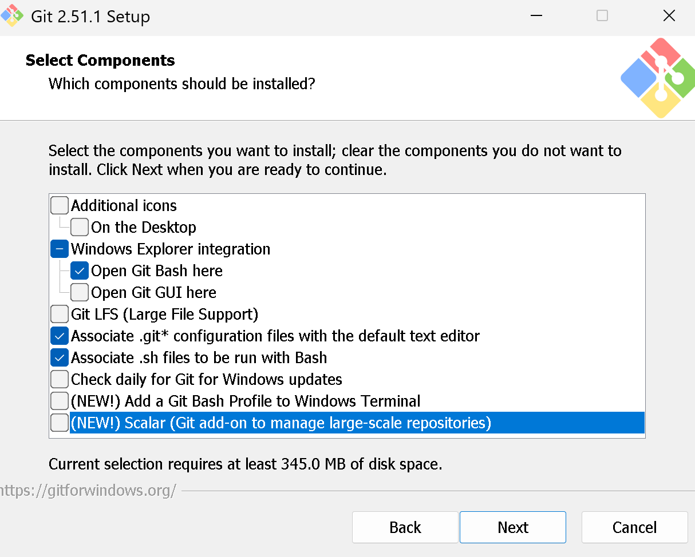The width and height of the screenshot is (695, 557).
Task: Enable the Additional icons checkbox
Action: coord(60,205)
